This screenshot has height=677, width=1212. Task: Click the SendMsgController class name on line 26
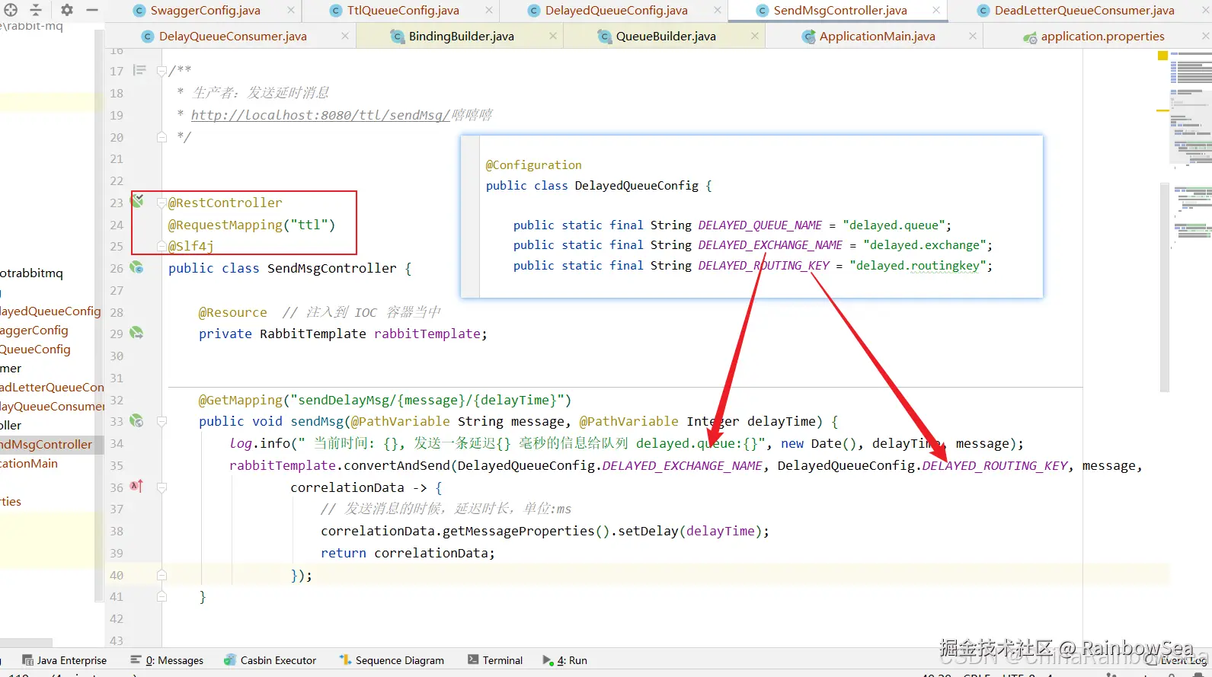click(331, 268)
